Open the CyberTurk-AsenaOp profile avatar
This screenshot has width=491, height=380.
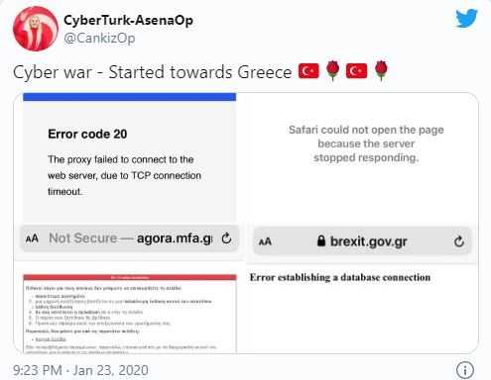coord(36,29)
